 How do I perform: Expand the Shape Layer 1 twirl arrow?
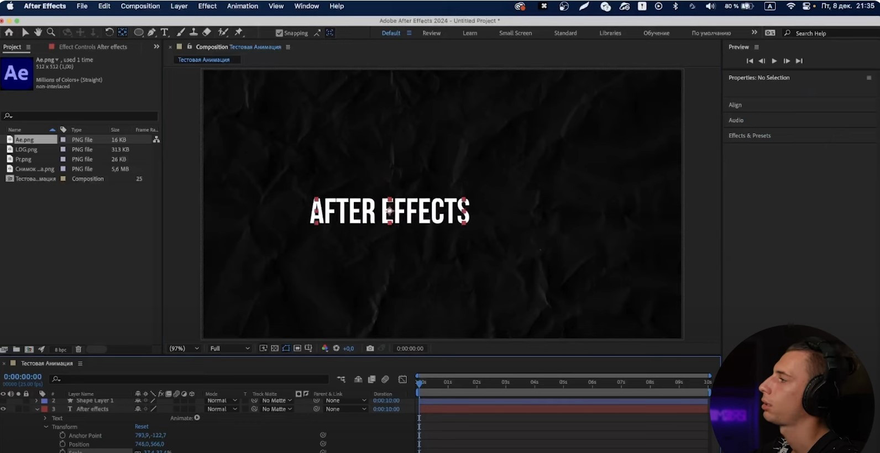(37, 401)
